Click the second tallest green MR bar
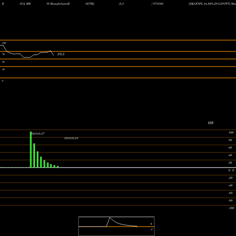This screenshot has height=236, width=236. point(34,155)
